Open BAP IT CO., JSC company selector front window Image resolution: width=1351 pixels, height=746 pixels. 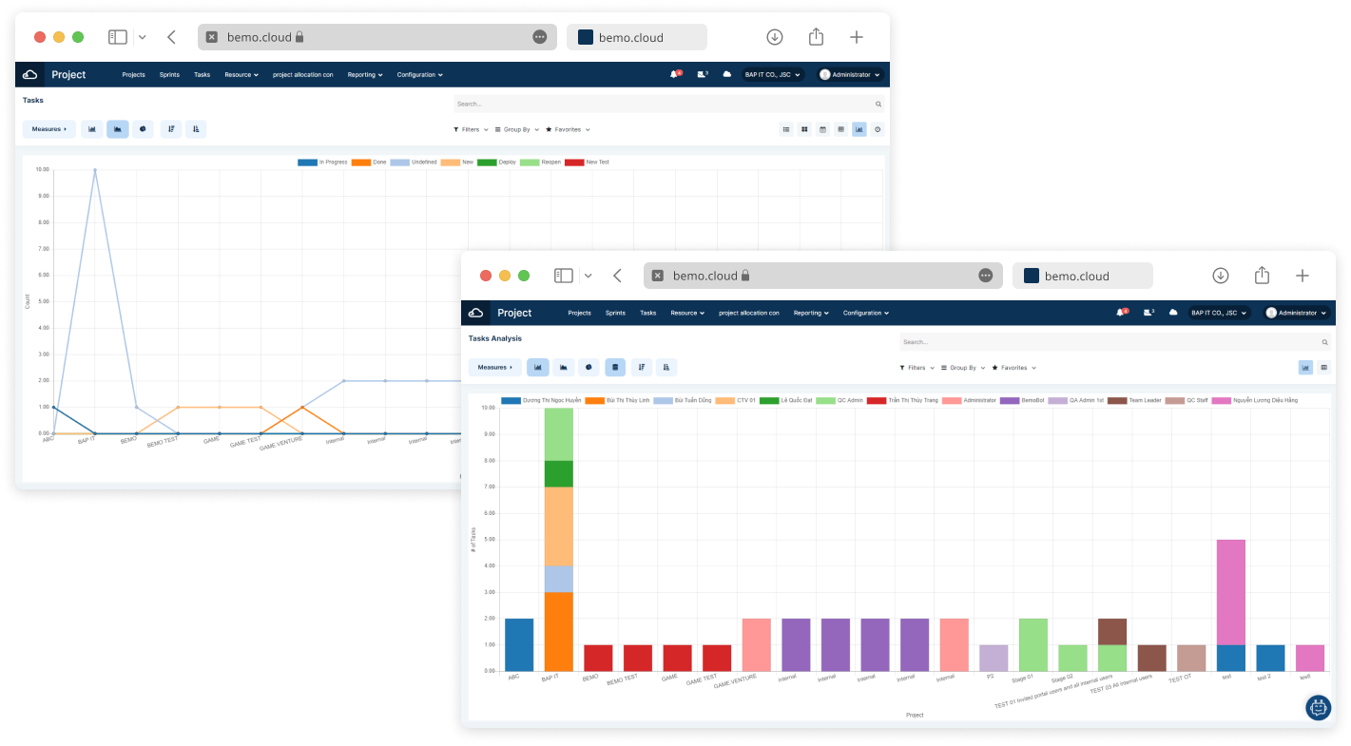click(1221, 313)
